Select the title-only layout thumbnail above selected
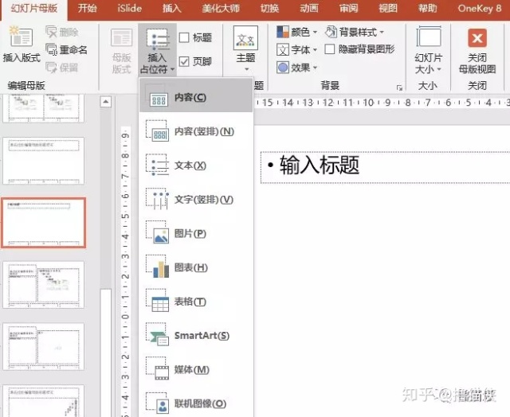Viewport: 510px width, 417px height. click(x=44, y=161)
